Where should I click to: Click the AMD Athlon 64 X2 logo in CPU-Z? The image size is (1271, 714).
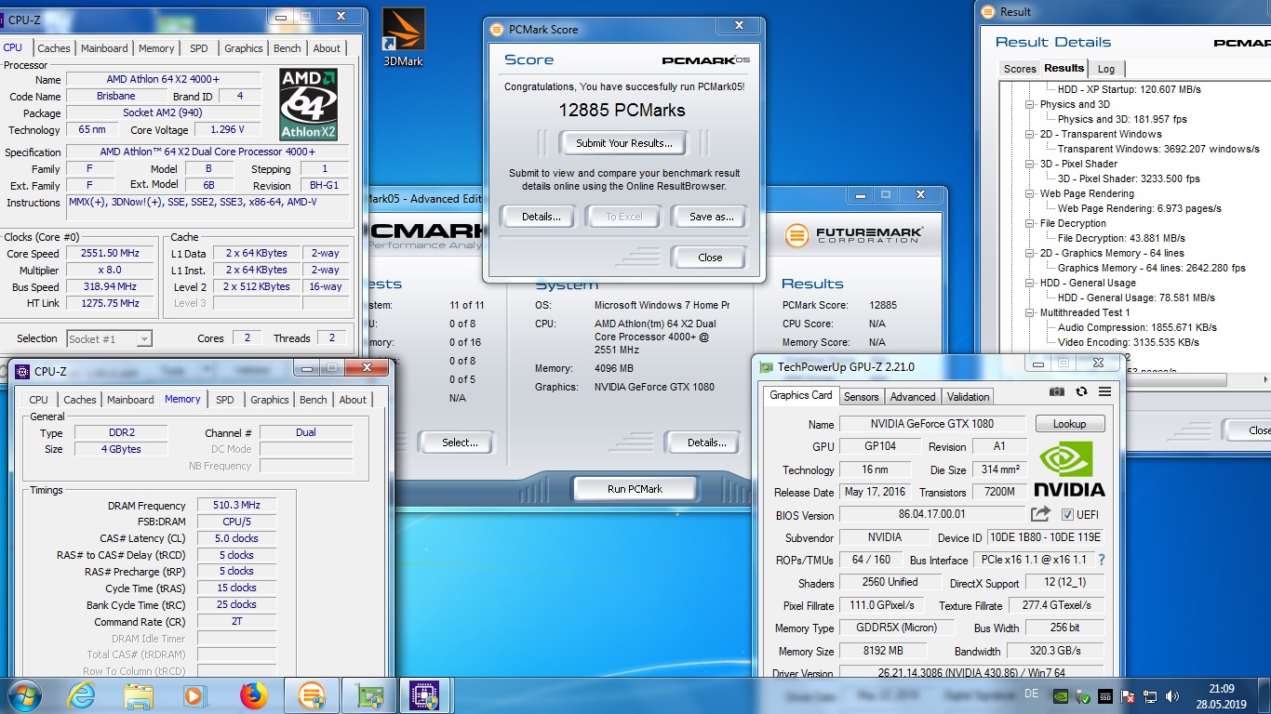309,104
